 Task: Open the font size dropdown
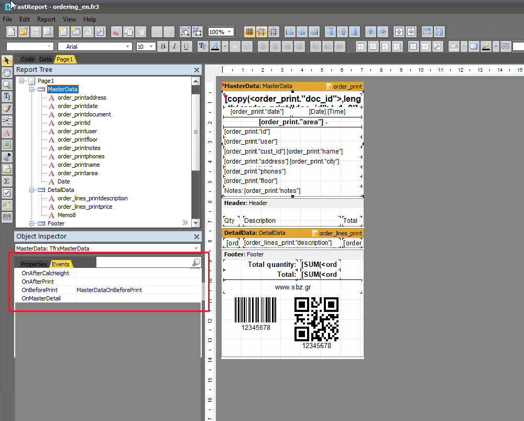[x=151, y=47]
